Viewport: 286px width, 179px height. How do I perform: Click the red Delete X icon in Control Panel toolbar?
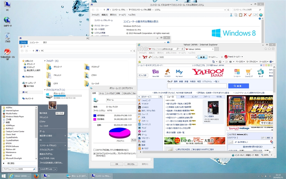(245, 15)
